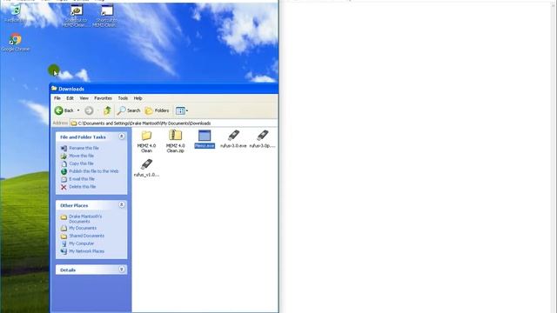557x313 pixels.
Task: Select the rufus_v1.0 file
Action: pos(146,168)
